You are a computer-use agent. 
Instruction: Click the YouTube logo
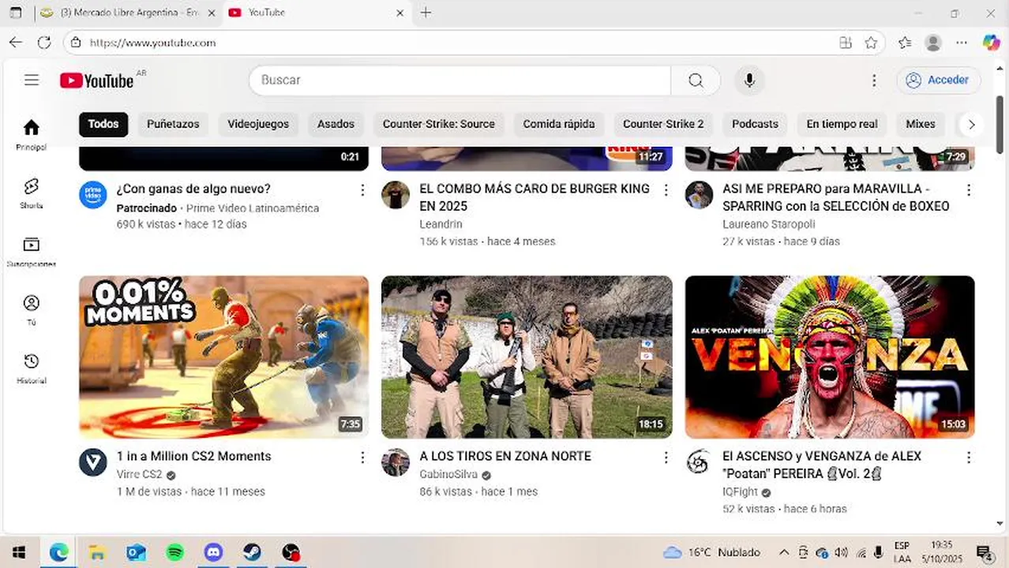point(96,80)
